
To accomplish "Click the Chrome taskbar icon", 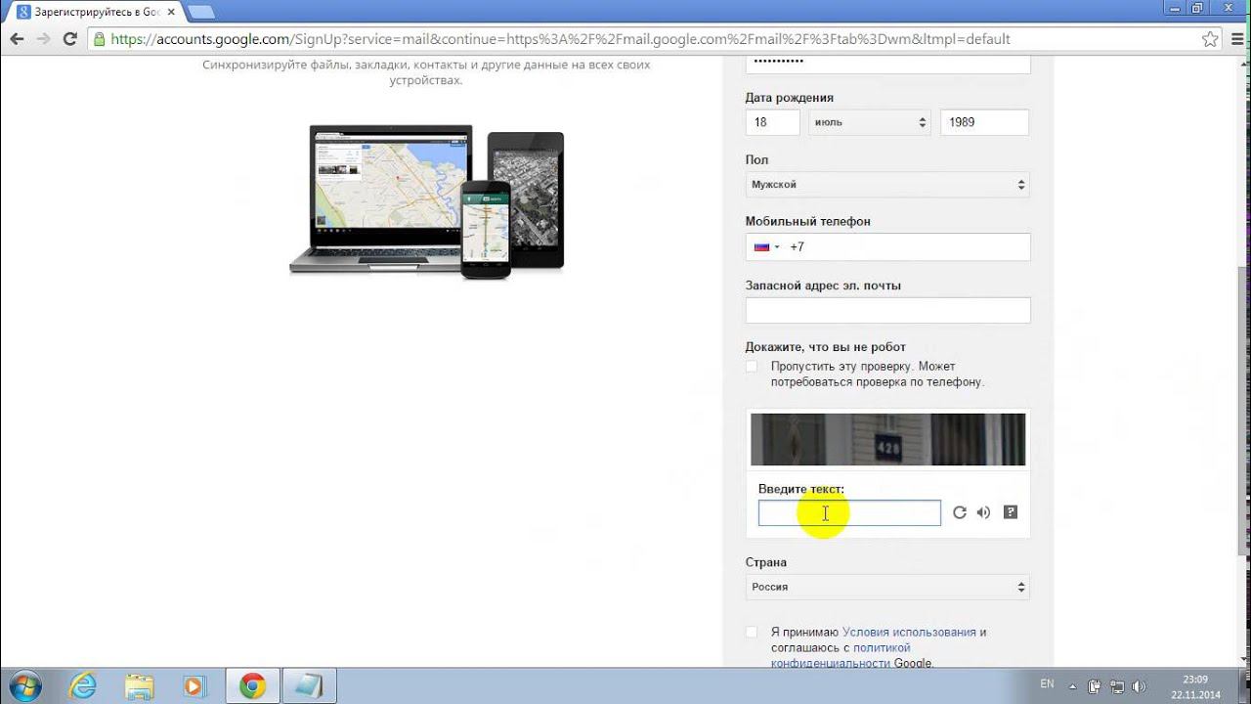I will [252, 686].
